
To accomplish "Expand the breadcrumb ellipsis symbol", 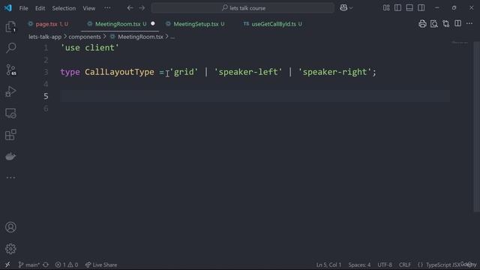I will 172,37.
